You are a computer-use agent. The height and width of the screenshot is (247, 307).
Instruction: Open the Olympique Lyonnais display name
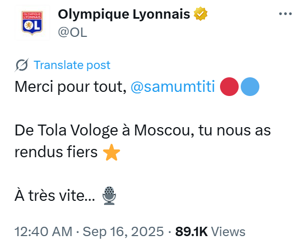click(x=124, y=14)
